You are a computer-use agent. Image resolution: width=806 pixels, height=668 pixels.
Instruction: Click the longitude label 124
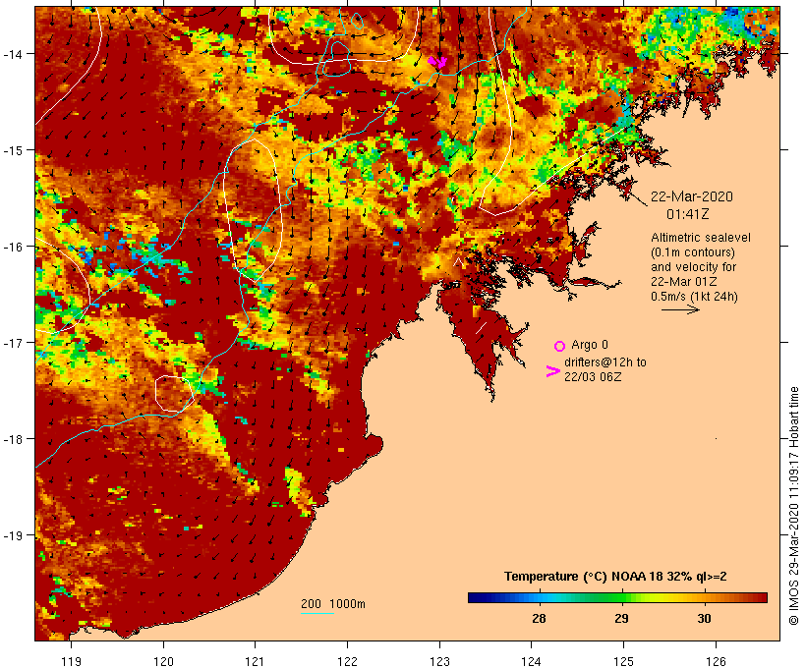pyautogui.click(x=532, y=661)
